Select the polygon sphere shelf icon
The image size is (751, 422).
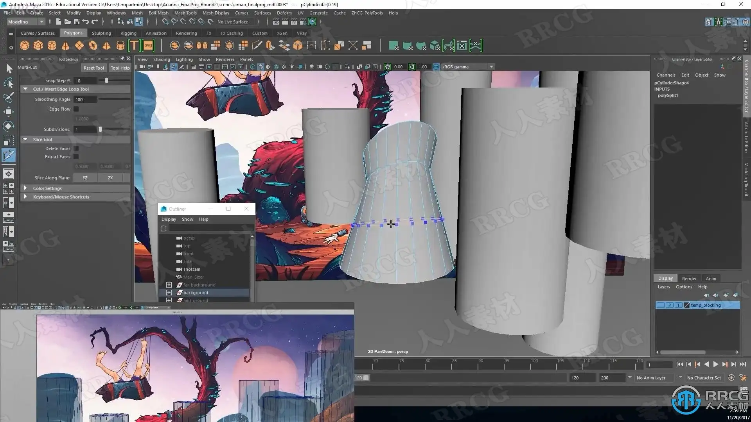tap(24, 46)
